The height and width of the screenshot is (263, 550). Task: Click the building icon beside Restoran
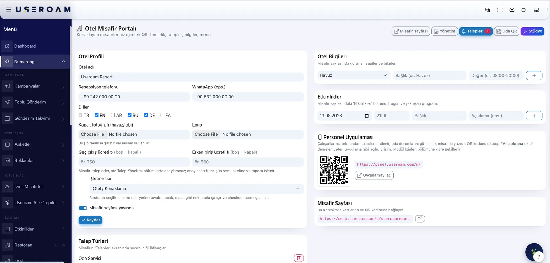pos(7,245)
